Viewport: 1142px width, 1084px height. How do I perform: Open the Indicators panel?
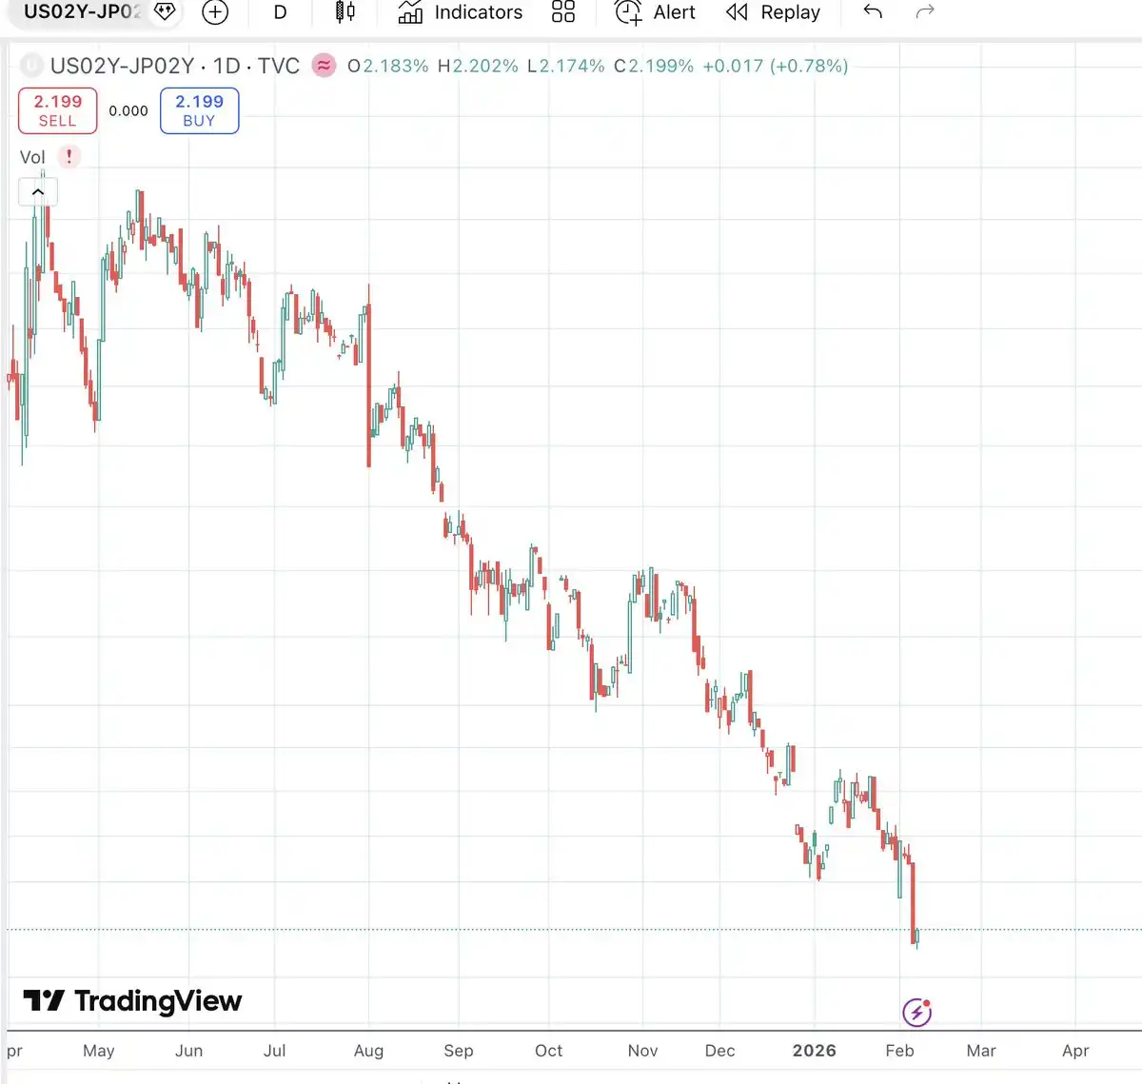pos(461,12)
